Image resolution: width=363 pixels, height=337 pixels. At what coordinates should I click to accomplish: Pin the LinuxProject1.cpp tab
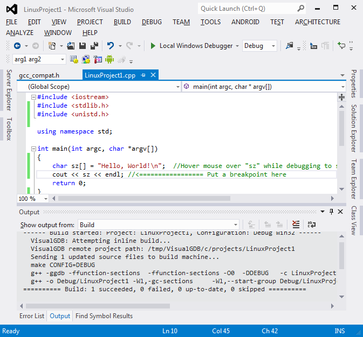pos(143,75)
